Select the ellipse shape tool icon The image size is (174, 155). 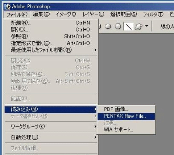(x=108, y=26)
